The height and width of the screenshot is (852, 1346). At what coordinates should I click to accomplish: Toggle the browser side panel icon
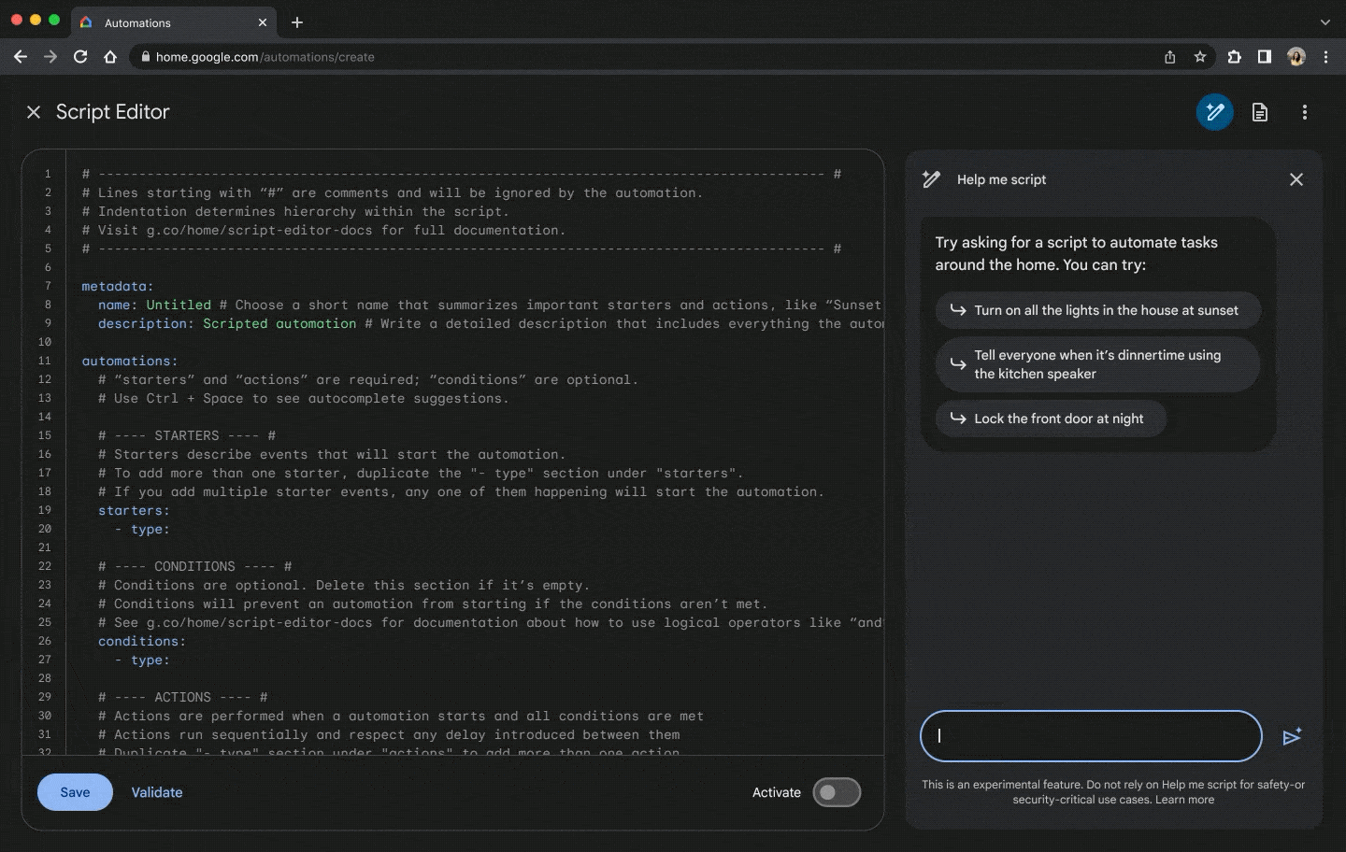[x=1265, y=57]
